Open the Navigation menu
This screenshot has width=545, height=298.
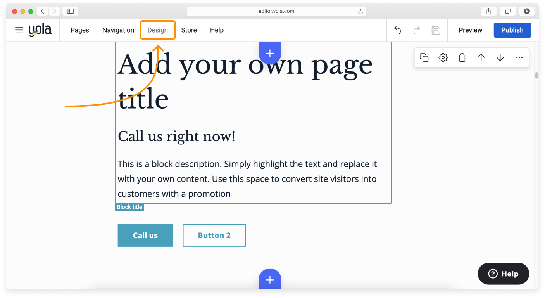pos(118,30)
